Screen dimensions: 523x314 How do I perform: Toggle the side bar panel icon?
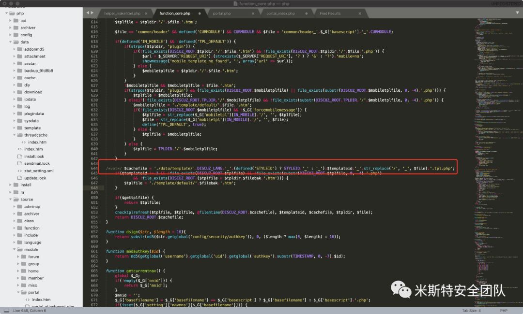point(6,311)
